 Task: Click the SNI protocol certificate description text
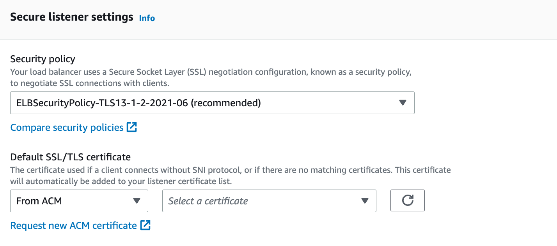(x=231, y=176)
